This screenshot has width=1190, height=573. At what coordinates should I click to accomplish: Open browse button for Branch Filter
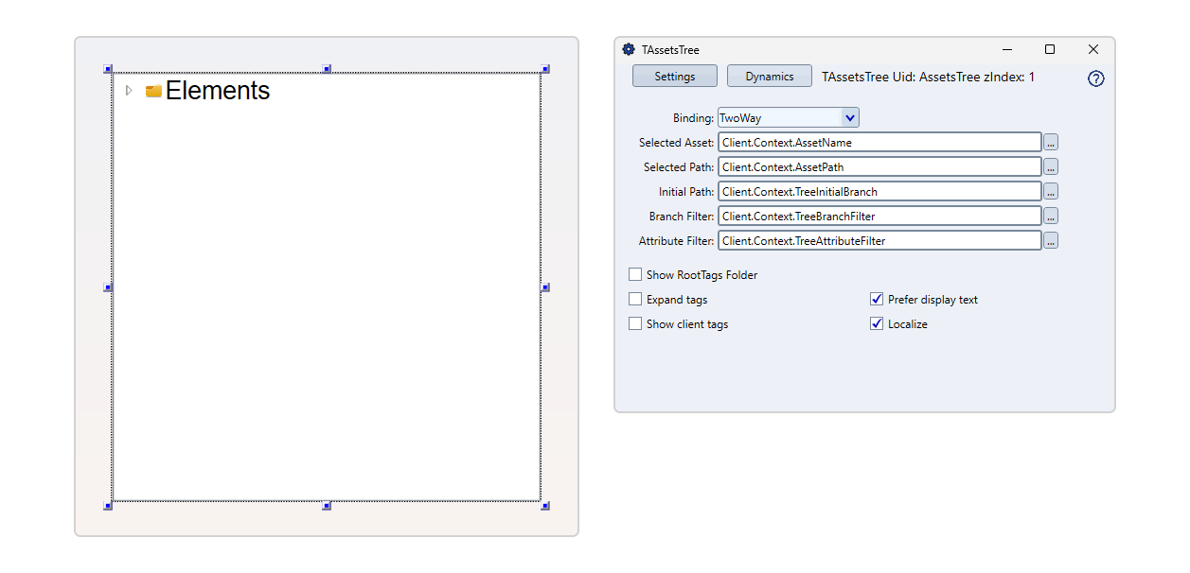coord(1051,216)
